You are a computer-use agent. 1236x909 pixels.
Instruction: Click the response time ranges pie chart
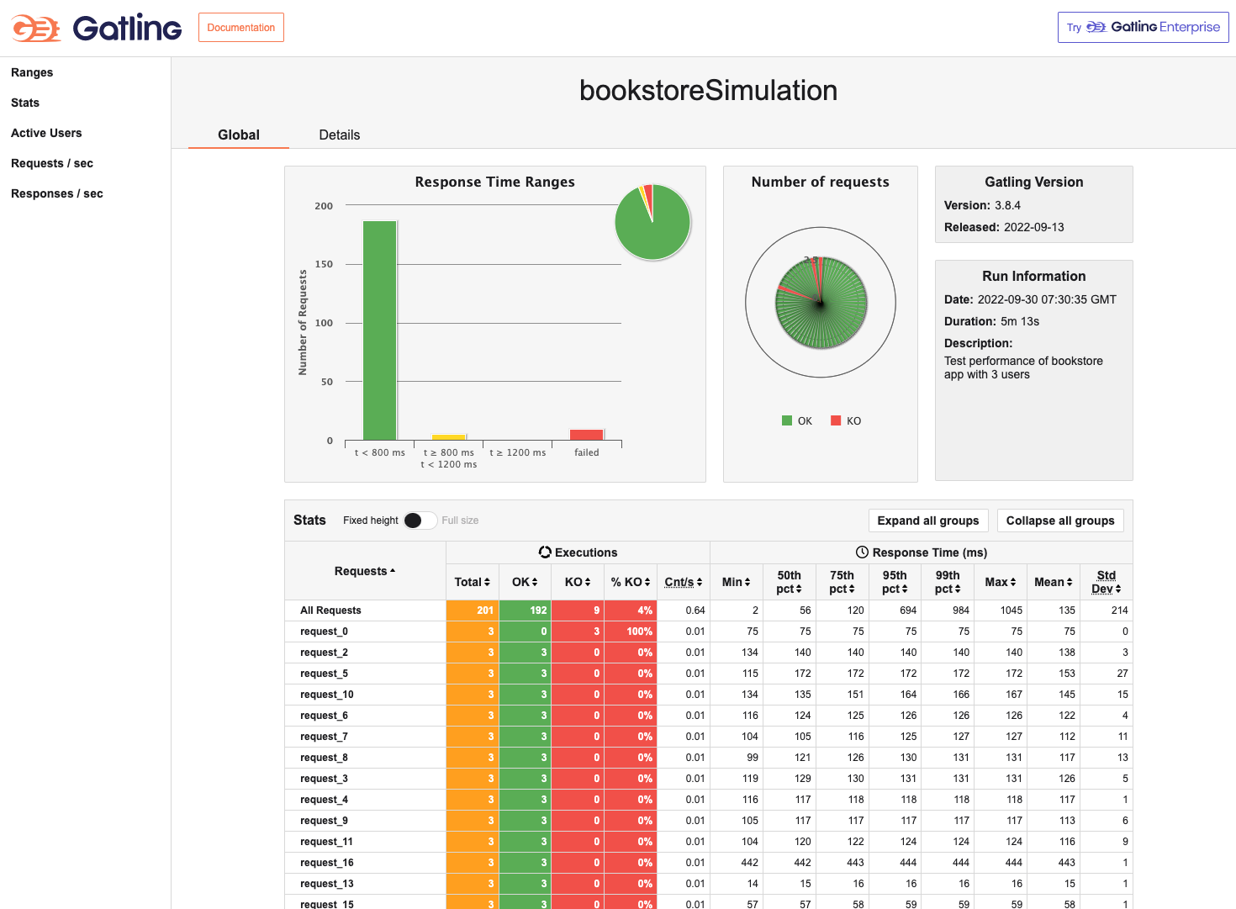[x=652, y=222]
